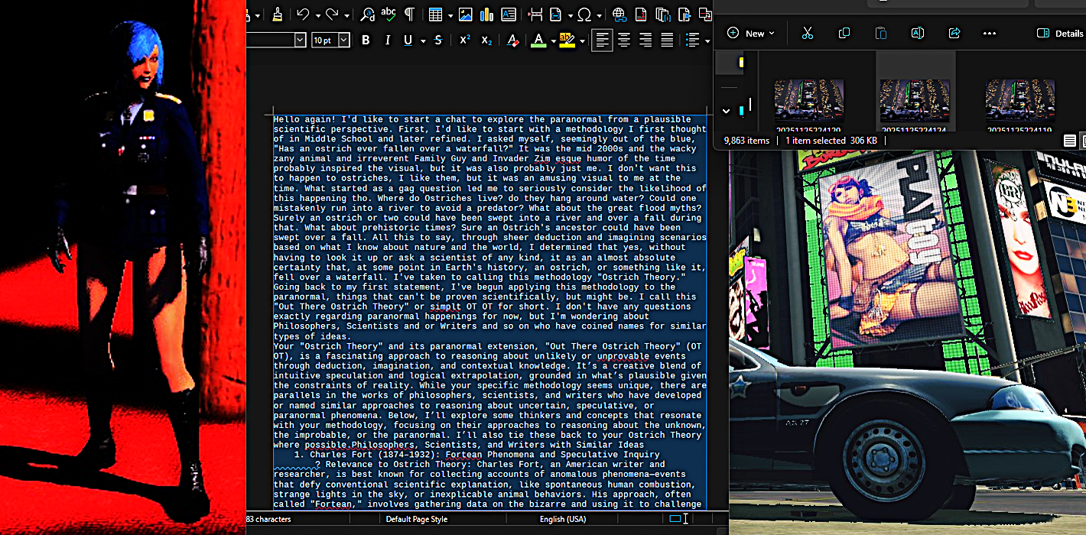Click the Insert Bookmark icon

(684, 14)
